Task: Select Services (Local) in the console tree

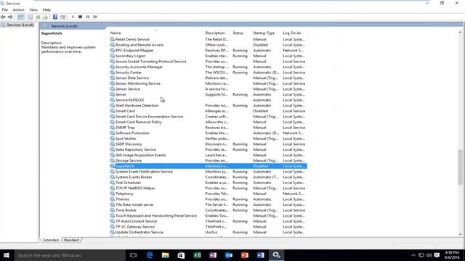Action: (x=20, y=25)
